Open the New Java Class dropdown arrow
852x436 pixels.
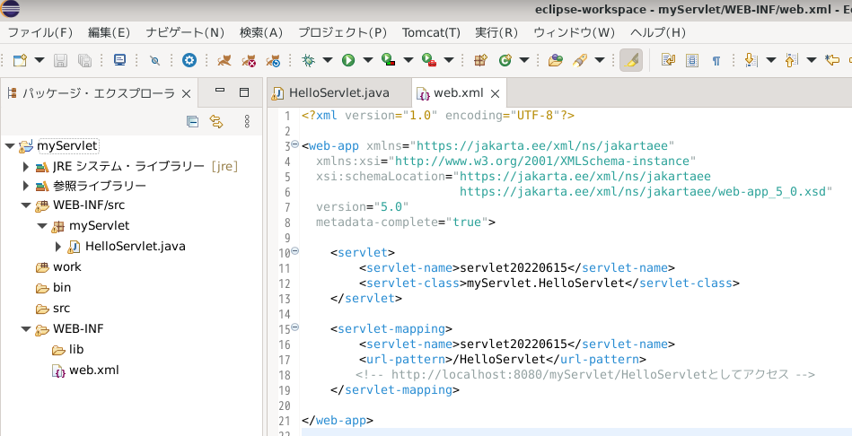coord(523,60)
